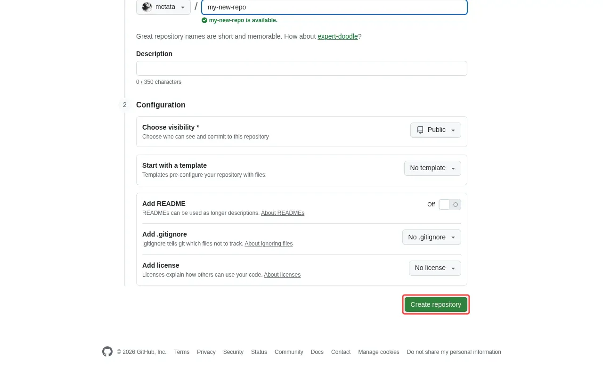Open the Public visibility dropdown
603x377 pixels.
(435, 130)
